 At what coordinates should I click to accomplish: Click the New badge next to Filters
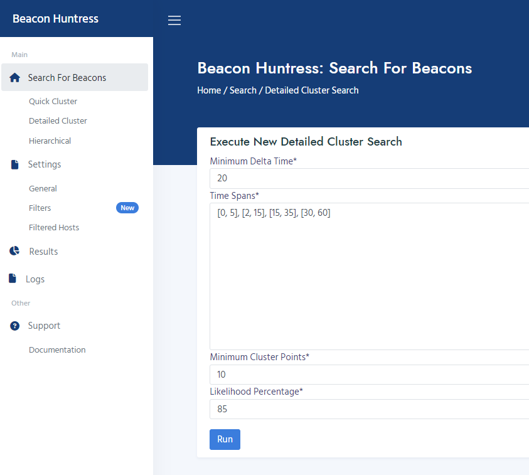click(x=127, y=208)
